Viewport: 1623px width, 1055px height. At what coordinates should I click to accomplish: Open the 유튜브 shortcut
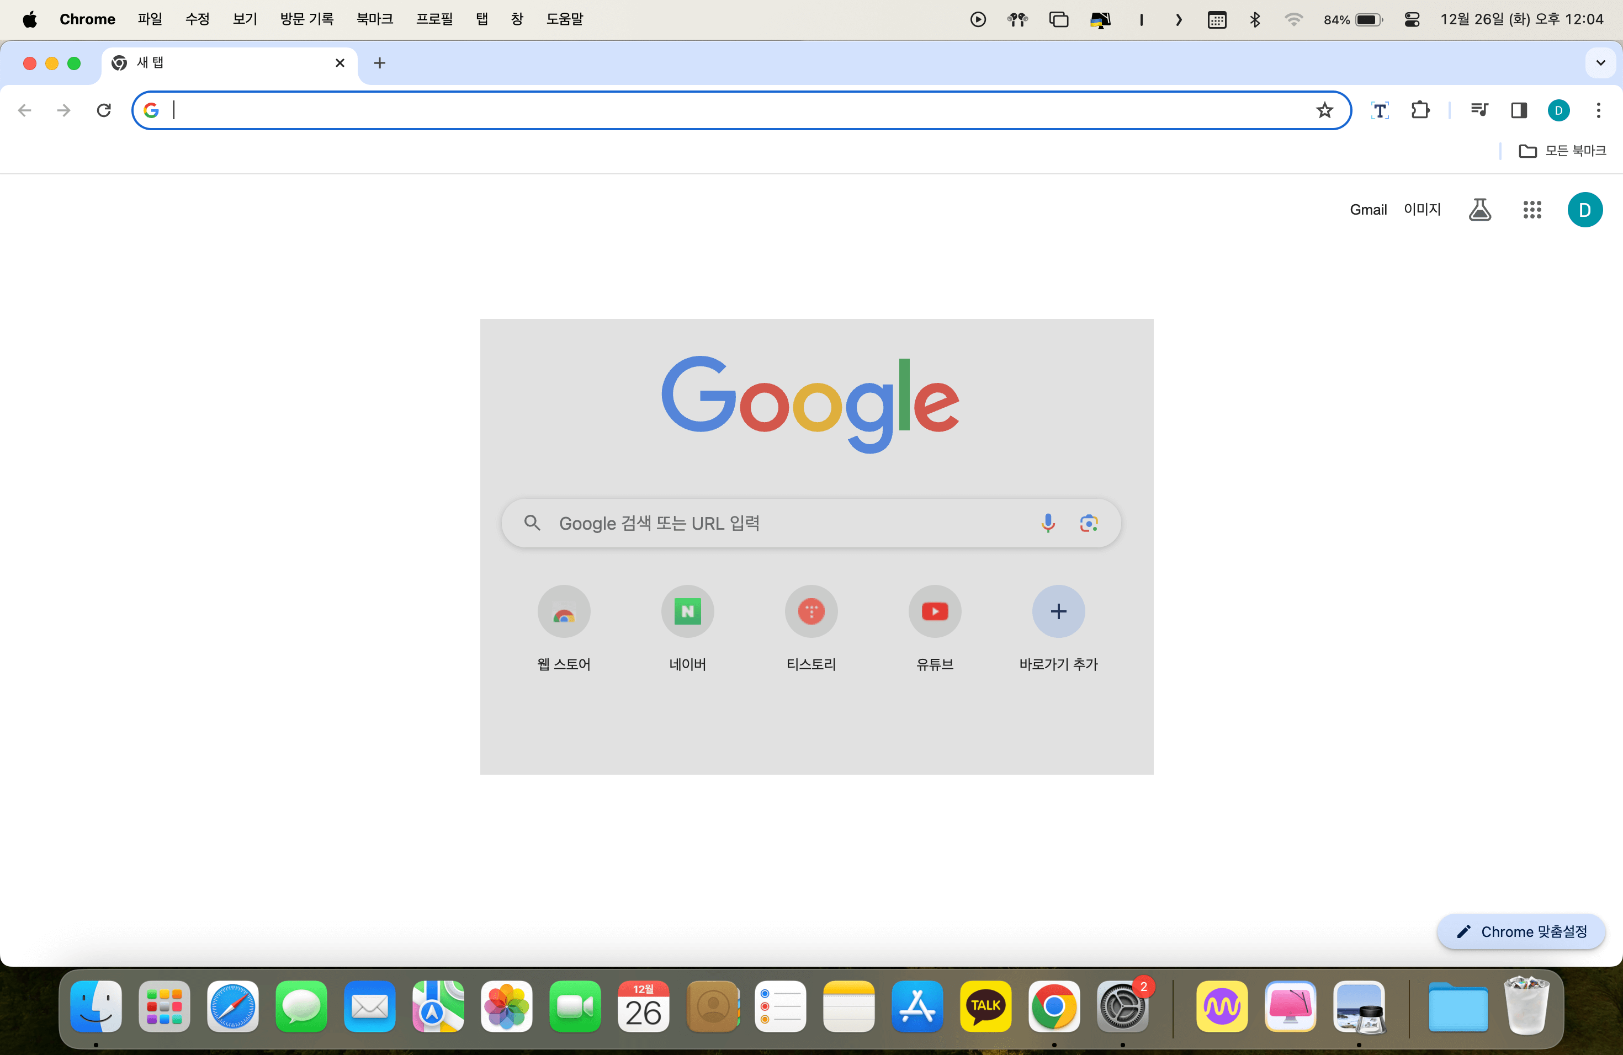(x=934, y=611)
